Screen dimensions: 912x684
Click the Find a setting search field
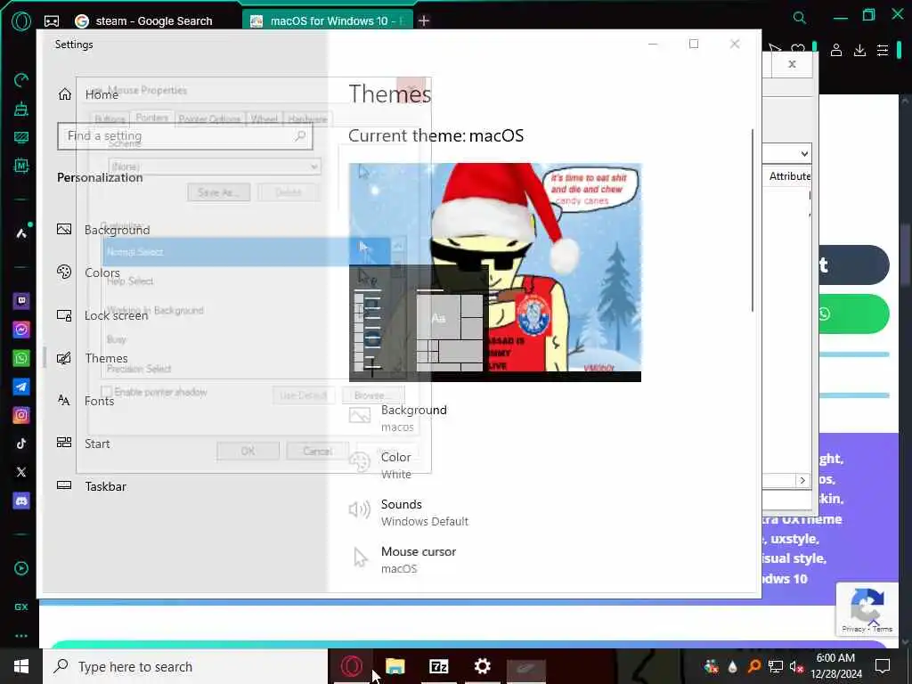point(185,136)
